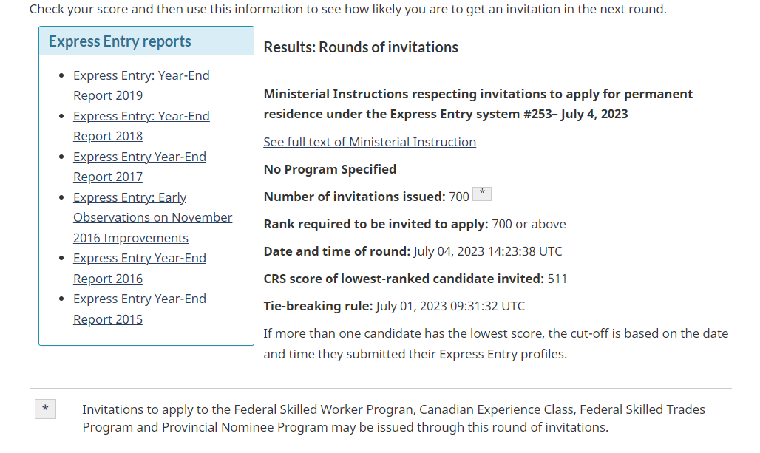
Task: Open Express Entry Year-End Report 2017
Action: pyautogui.click(x=140, y=167)
